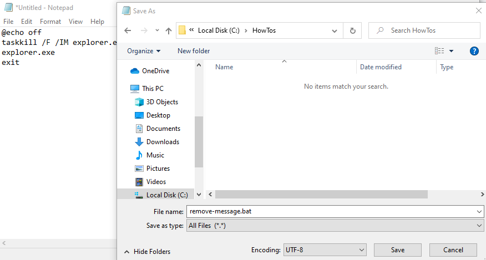486x260 pixels.
Task: Open Notepad's Edit menu
Action: pyautogui.click(x=27, y=22)
